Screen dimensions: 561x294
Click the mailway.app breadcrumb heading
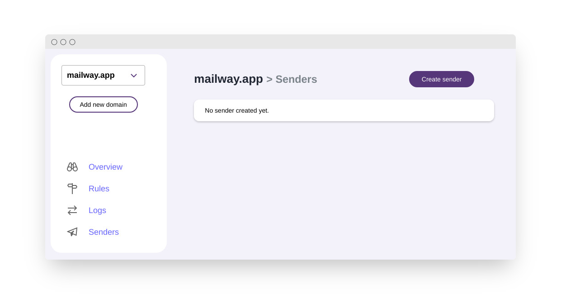coord(228,79)
